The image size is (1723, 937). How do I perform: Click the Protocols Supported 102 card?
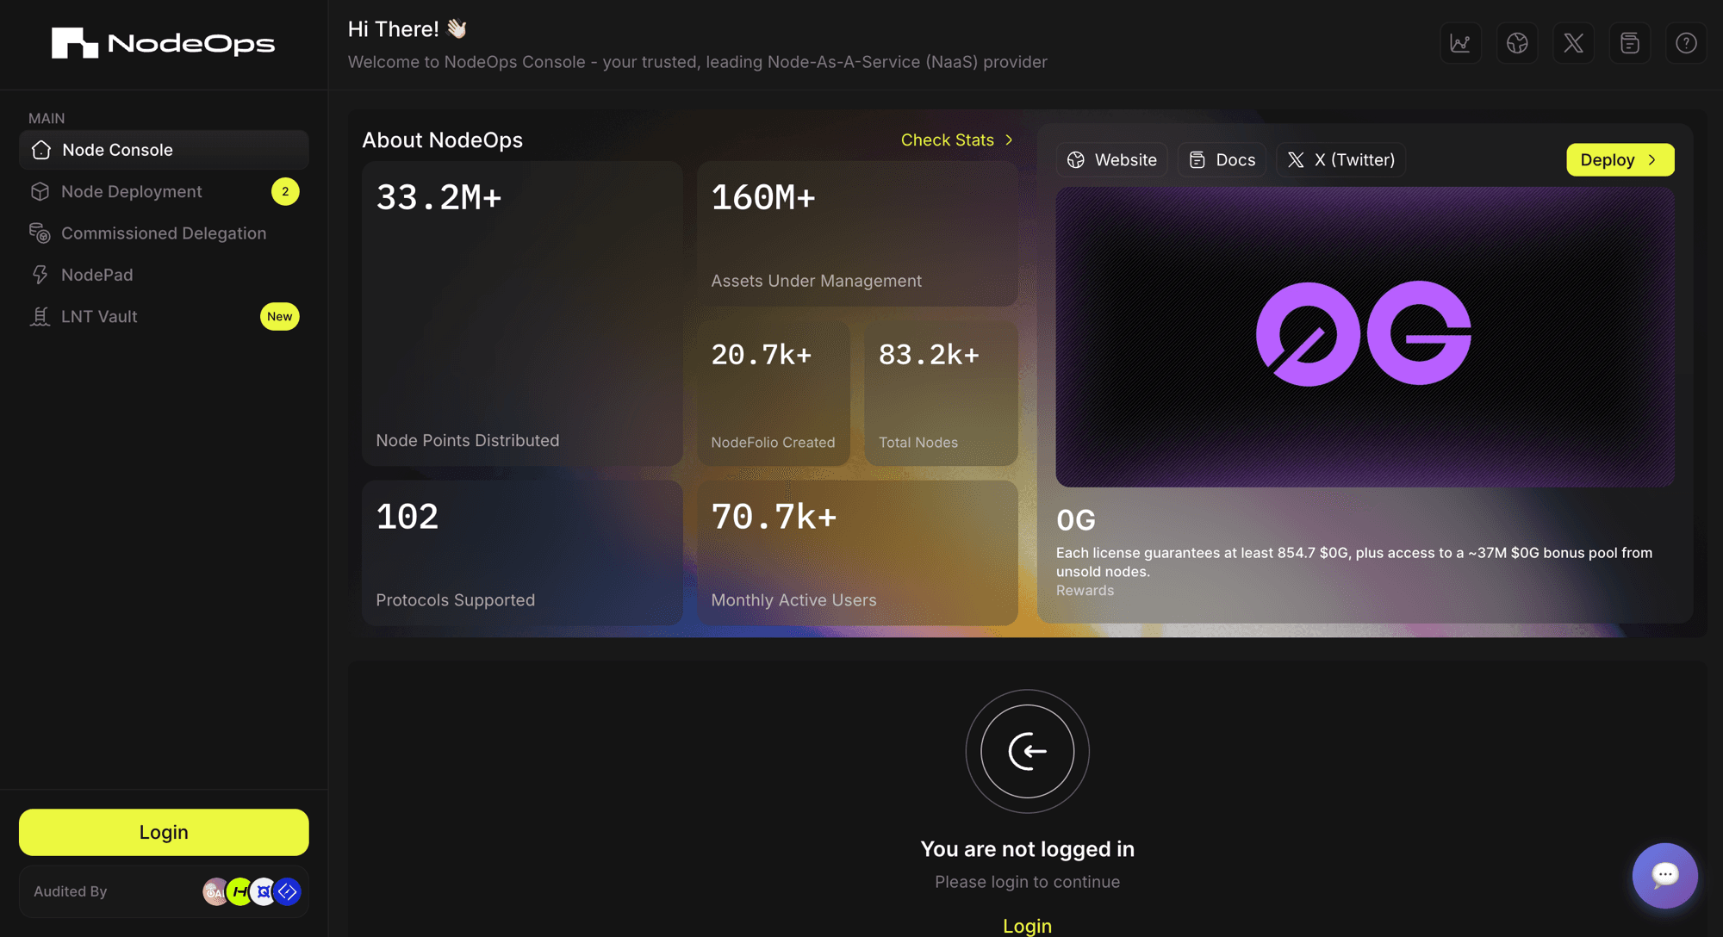[522, 553]
